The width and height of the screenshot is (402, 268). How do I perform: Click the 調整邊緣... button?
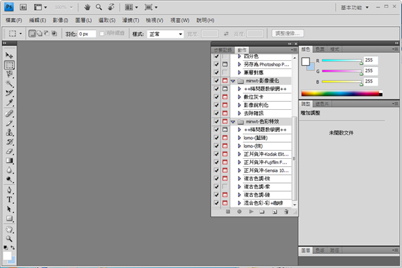click(x=289, y=33)
